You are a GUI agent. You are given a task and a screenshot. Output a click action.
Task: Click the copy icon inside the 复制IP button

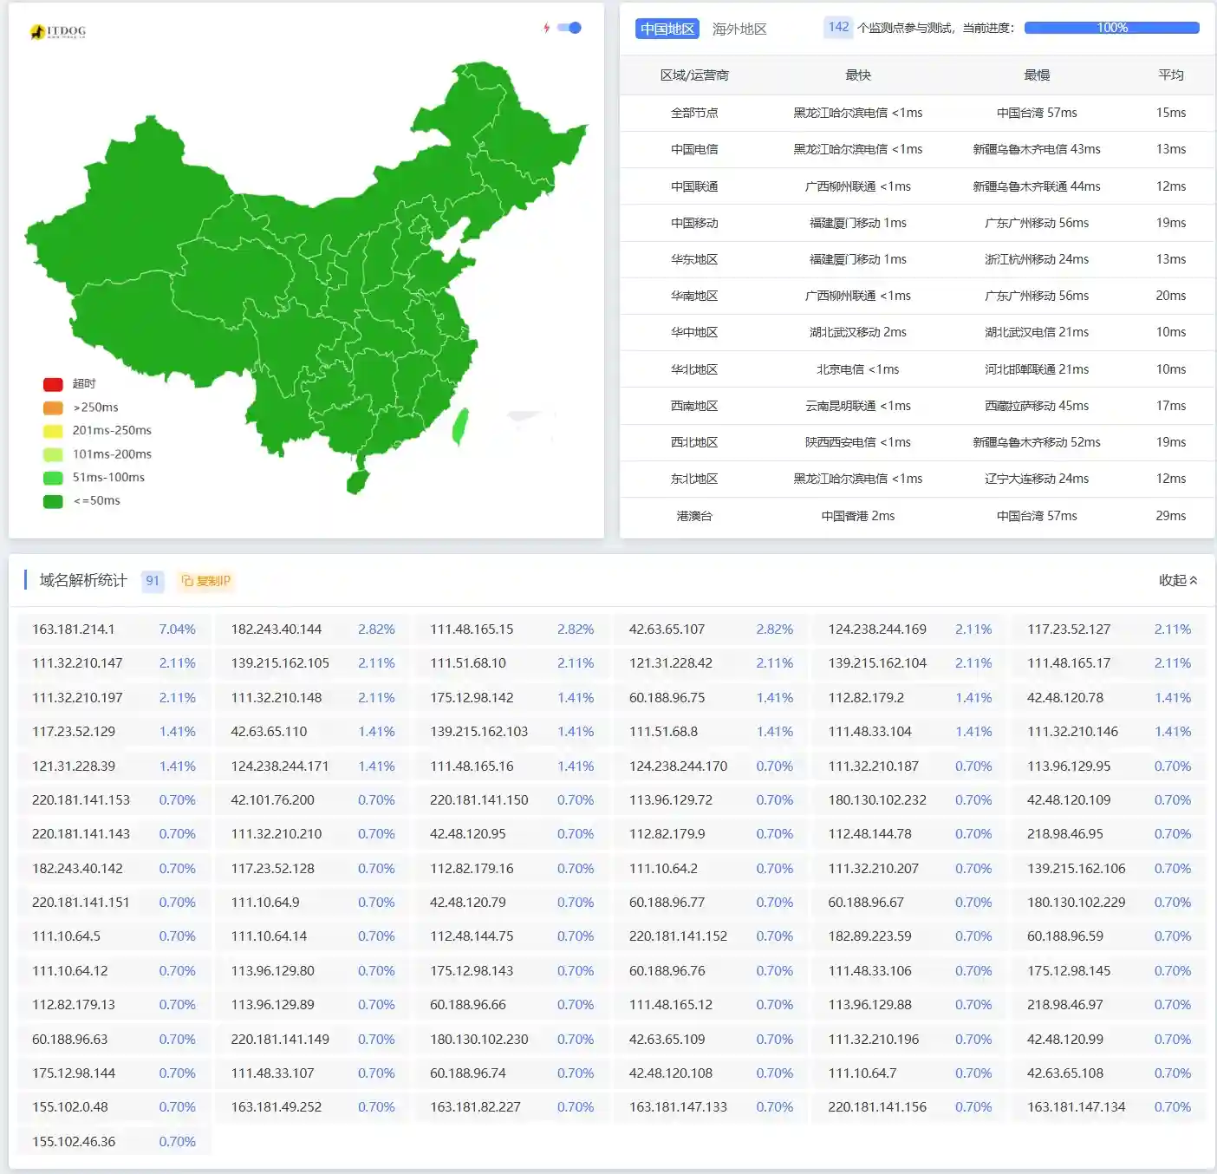[x=186, y=581]
